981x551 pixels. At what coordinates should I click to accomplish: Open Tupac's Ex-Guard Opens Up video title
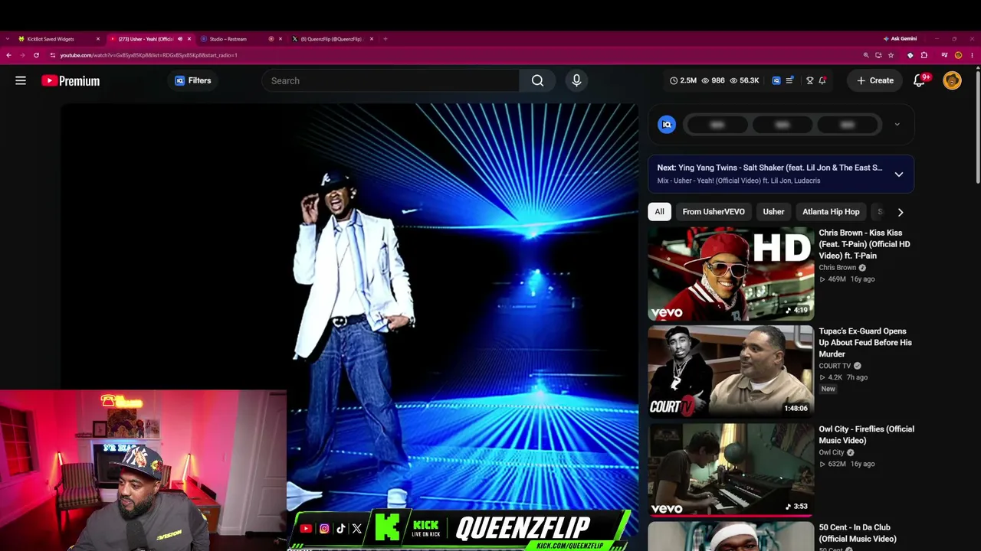[865, 342]
